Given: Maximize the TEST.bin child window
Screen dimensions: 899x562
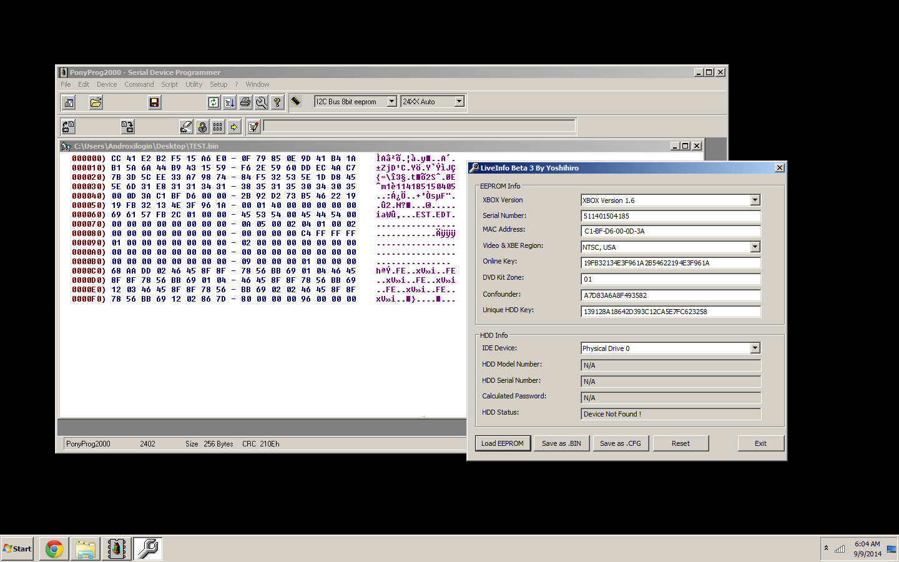Looking at the screenshot, I should 685,146.
